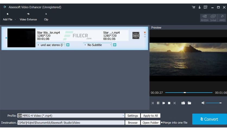227x131 pixels.
Task: Click the Destination path field
Action: click(71, 123)
